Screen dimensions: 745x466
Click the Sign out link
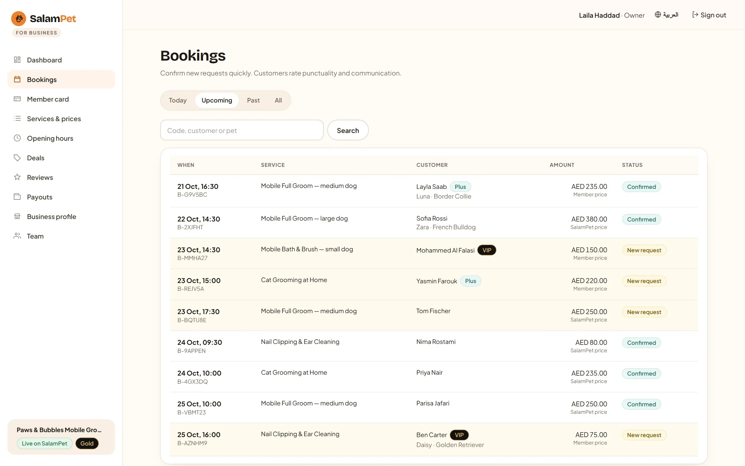point(709,15)
